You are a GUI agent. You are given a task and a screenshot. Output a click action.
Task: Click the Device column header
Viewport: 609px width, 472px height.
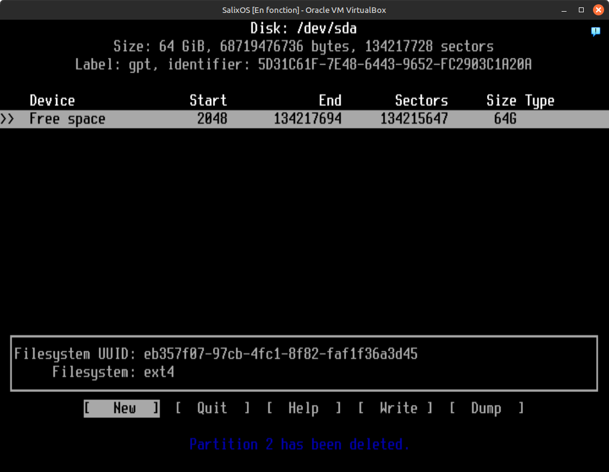pyautogui.click(x=52, y=101)
